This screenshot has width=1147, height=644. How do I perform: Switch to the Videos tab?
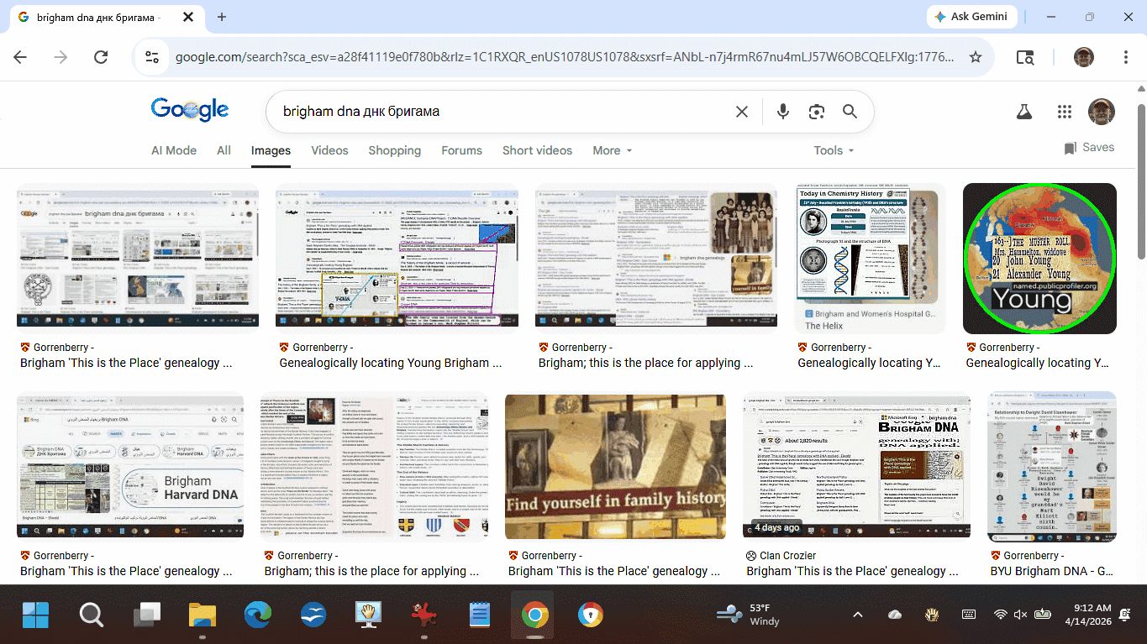tap(329, 150)
